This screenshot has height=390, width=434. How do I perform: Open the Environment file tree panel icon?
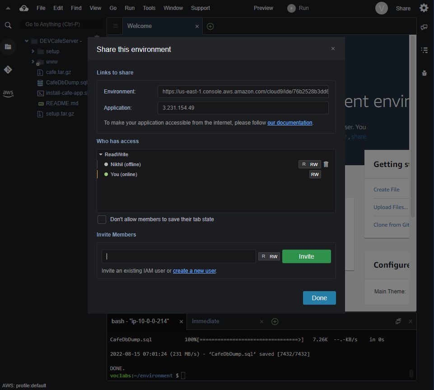tap(8, 47)
